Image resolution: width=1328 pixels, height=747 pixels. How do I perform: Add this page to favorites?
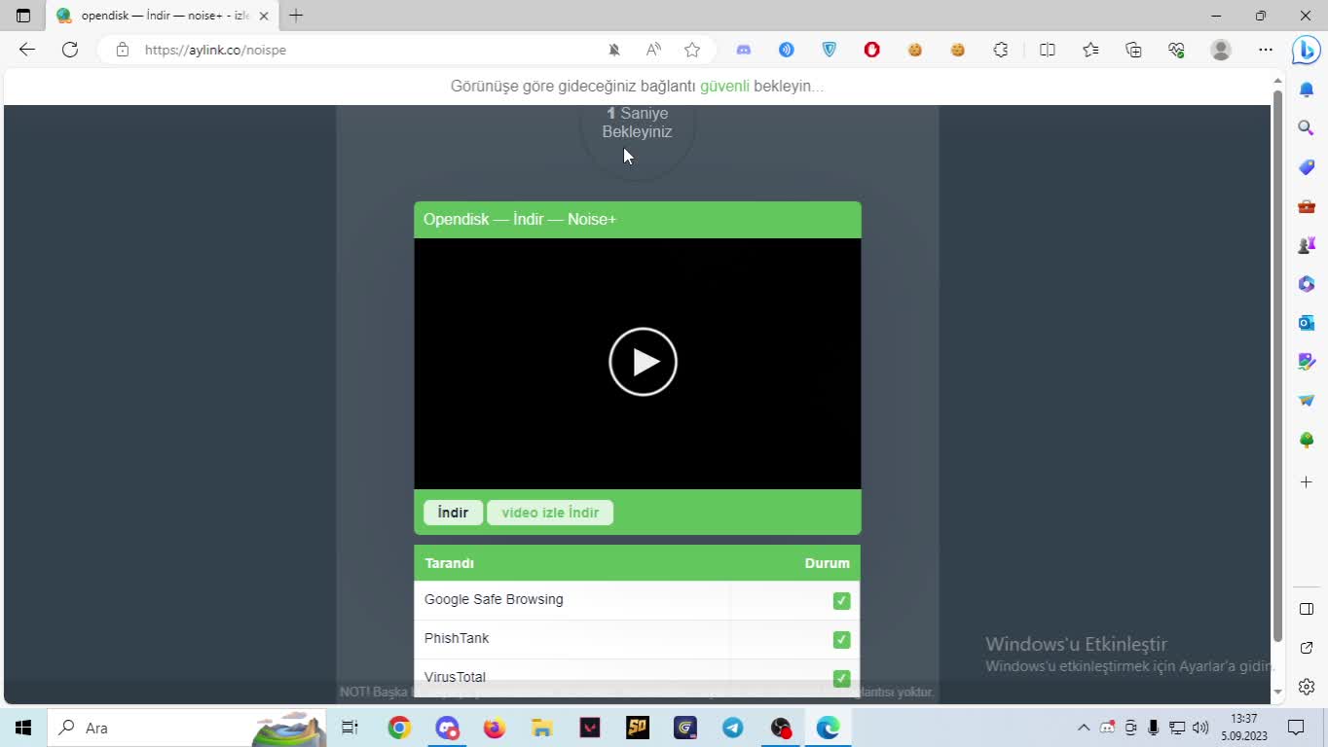[x=692, y=50]
